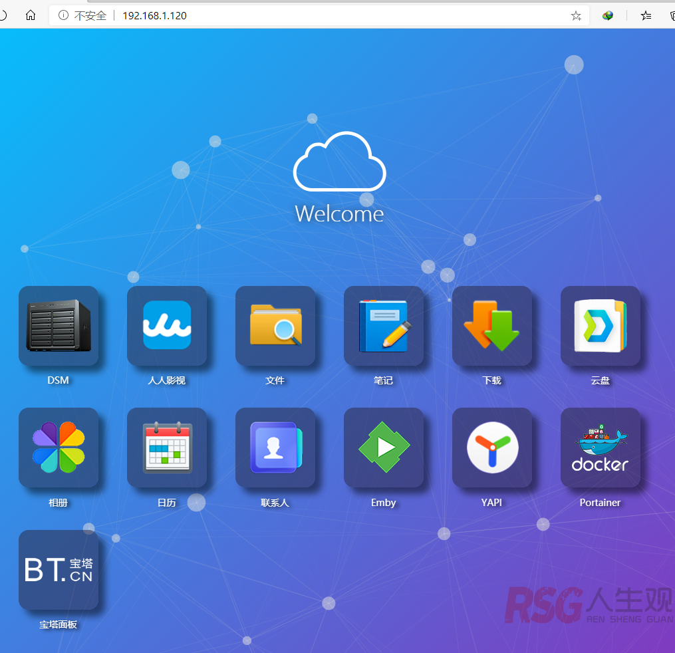The width and height of the screenshot is (675, 653).
Task: Click the 日历 label
Action: 167,503
